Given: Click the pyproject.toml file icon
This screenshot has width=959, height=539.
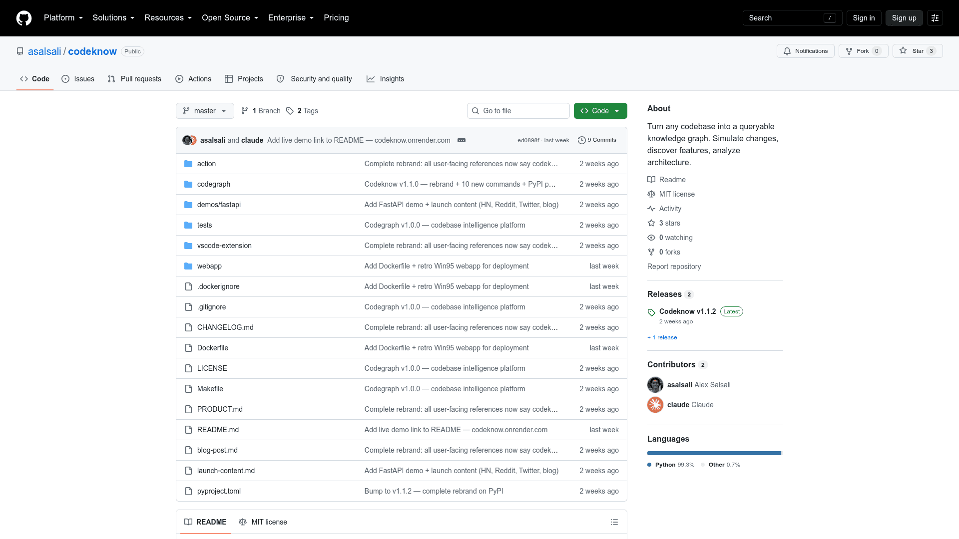Looking at the screenshot, I should point(188,491).
